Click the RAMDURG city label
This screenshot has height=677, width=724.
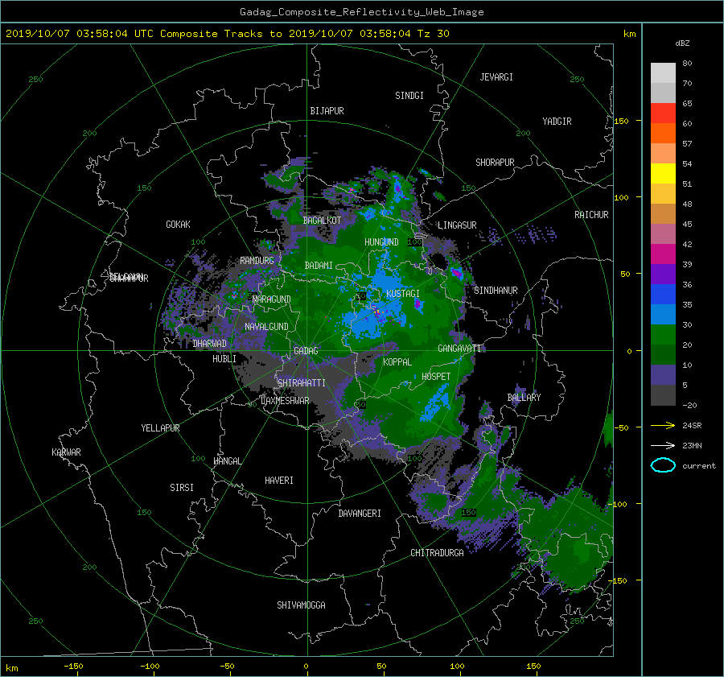[257, 261]
